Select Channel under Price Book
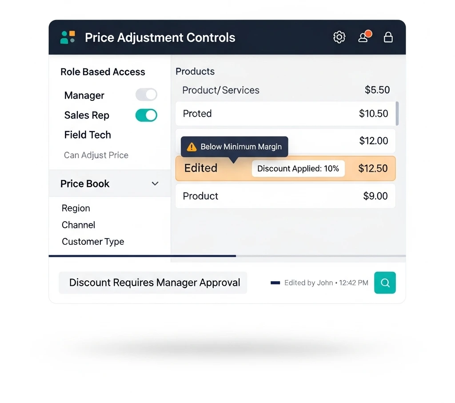 tap(79, 225)
